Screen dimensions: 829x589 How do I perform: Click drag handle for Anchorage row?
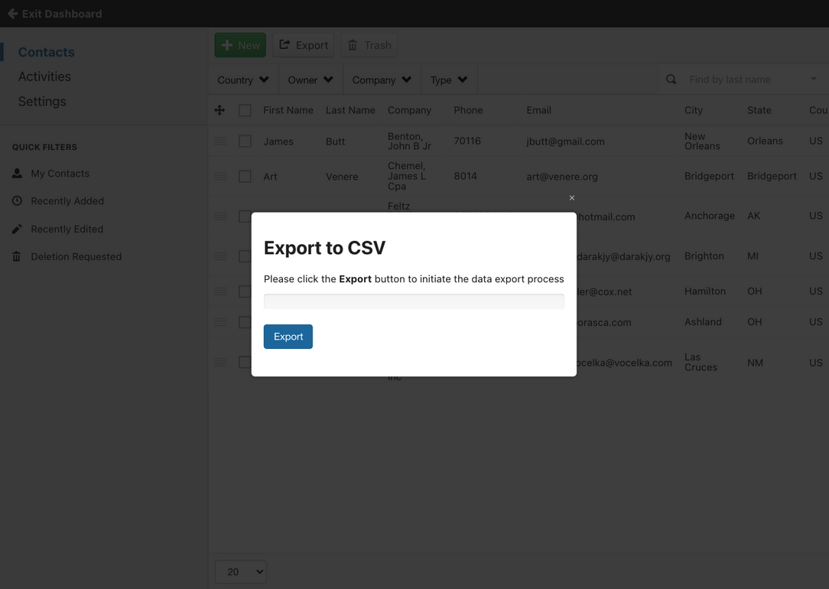(220, 216)
